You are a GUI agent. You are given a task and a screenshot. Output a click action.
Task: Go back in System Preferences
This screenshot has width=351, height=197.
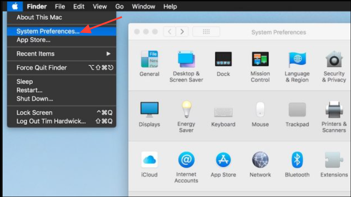[x=170, y=32]
